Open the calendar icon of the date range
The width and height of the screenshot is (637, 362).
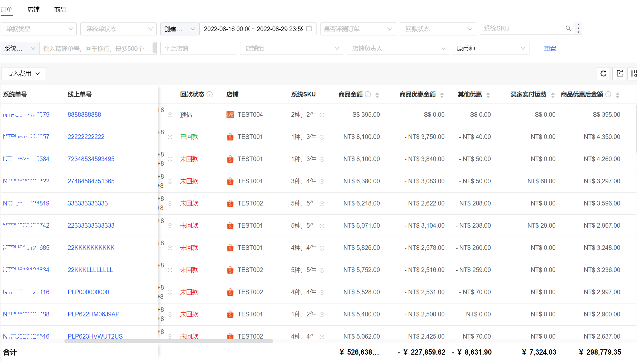pyautogui.click(x=309, y=29)
